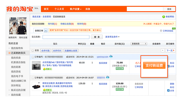Image resolution: width=182 pixels, height=102 pixels.
Task: Open 购买过的店铺 in sidebar
Action: pyautogui.click(x=18, y=90)
